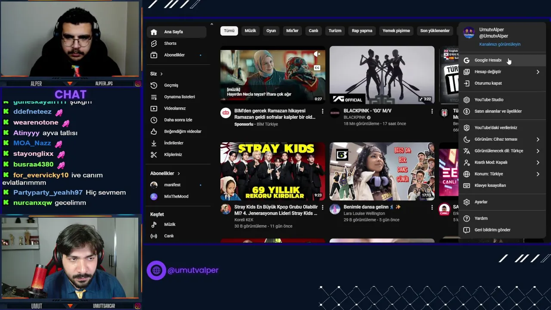Screen dimensions: 551x310
Task: Toggle captions on the BİM ad preview
Action: 317,68
